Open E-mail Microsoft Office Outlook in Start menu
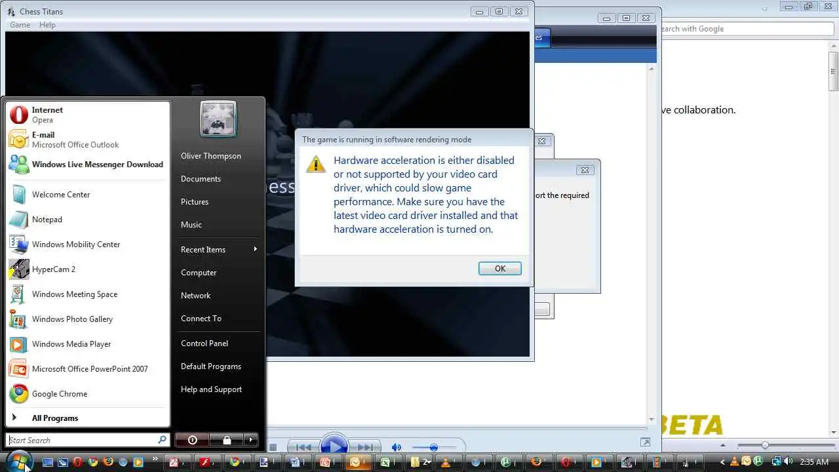 click(88, 140)
